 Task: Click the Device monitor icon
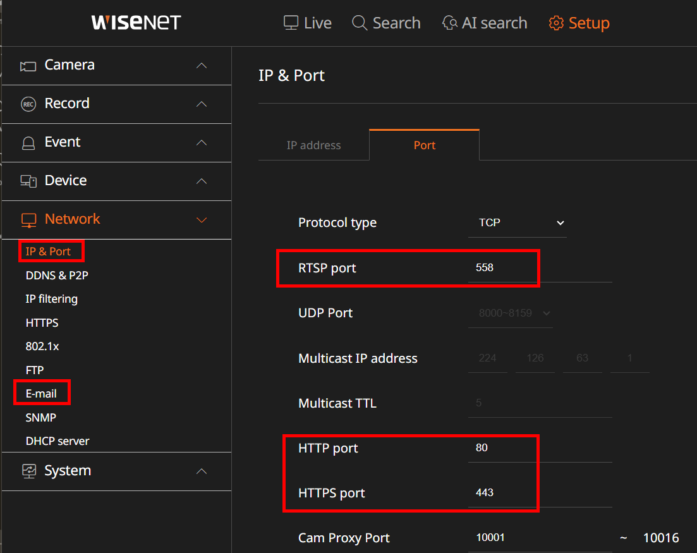[28, 181]
